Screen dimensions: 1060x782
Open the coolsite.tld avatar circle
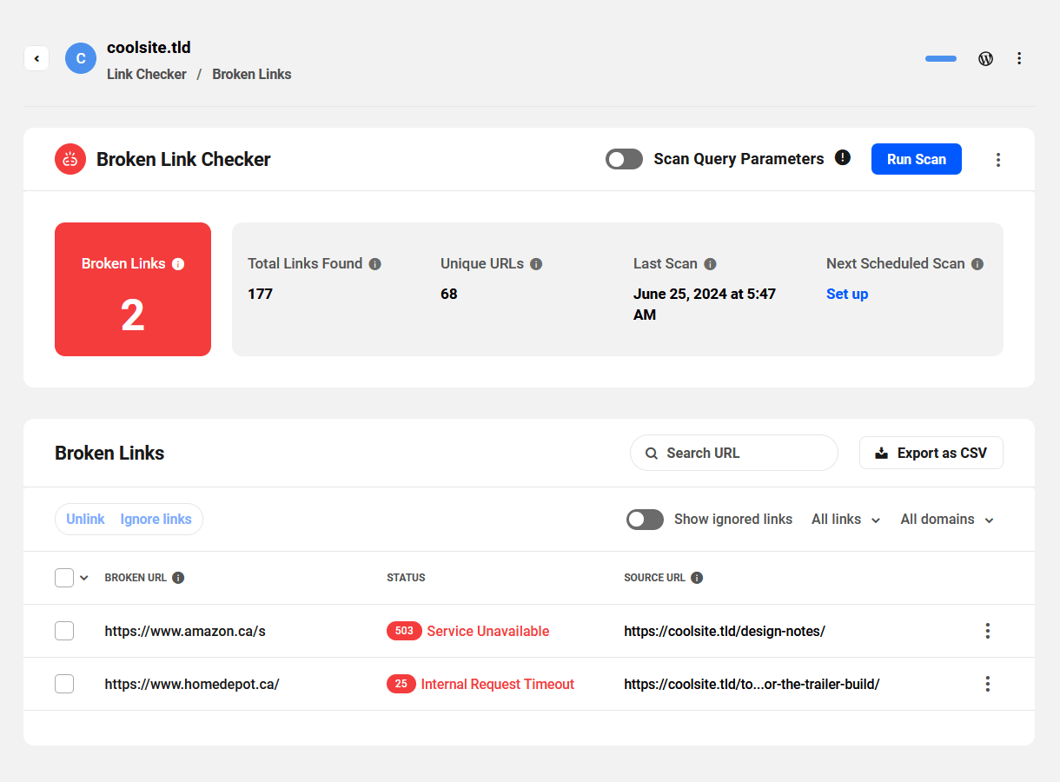coord(81,58)
